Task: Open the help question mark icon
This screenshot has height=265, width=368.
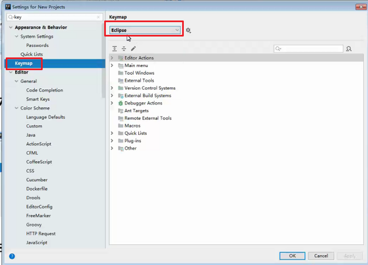Action: 12,256
